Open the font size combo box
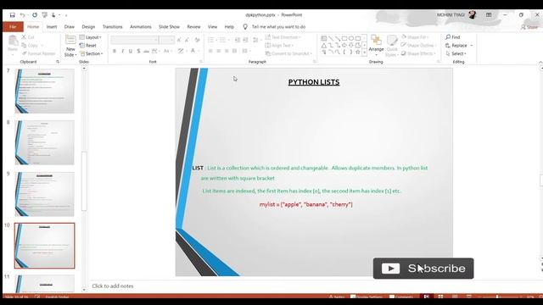The image size is (543, 305). pyautogui.click(x=167, y=40)
